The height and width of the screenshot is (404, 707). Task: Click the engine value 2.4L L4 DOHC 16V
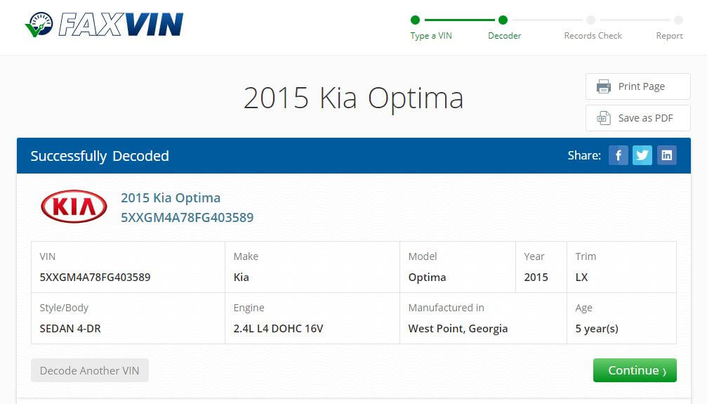[278, 329]
